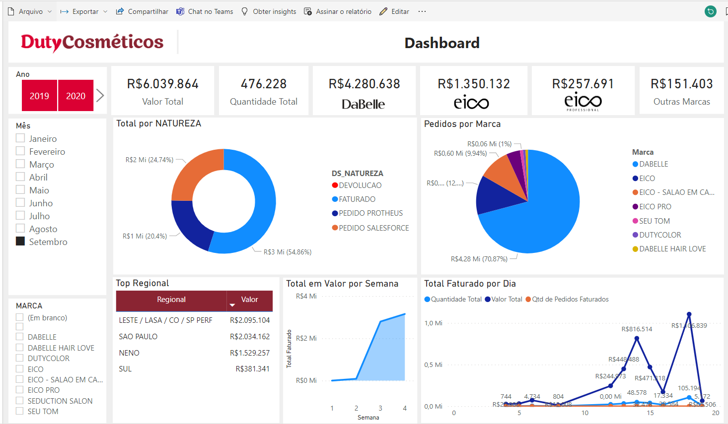Screen dimensions: 728x424
Task: Uncheck the Setembro month checkbox
Action: tap(20, 241)
